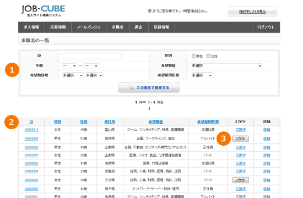Focus the ID search input field
This screenshot has width=303, height=198.
pyautogui.click(x=91, y=56)
